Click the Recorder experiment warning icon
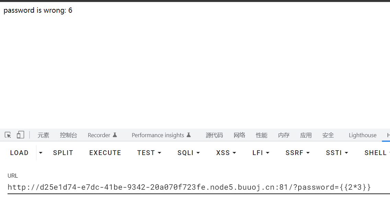The height and width of the screenshot is (201, 390). click(x=114, y=134)
